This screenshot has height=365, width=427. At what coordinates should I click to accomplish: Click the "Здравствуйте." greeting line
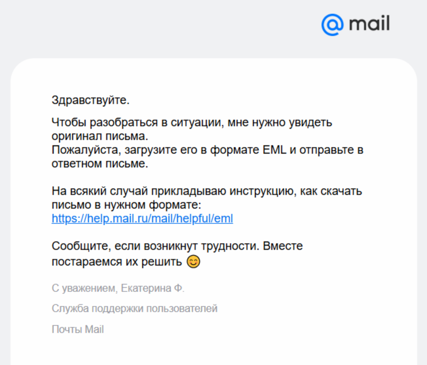coord(90,100)
